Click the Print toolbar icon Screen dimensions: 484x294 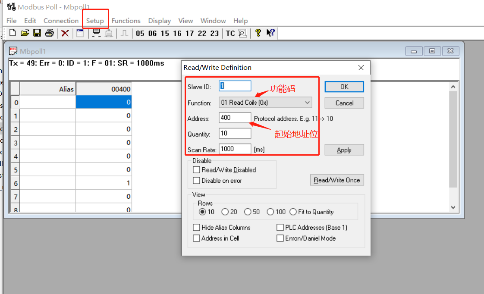[x=49, y=33]
